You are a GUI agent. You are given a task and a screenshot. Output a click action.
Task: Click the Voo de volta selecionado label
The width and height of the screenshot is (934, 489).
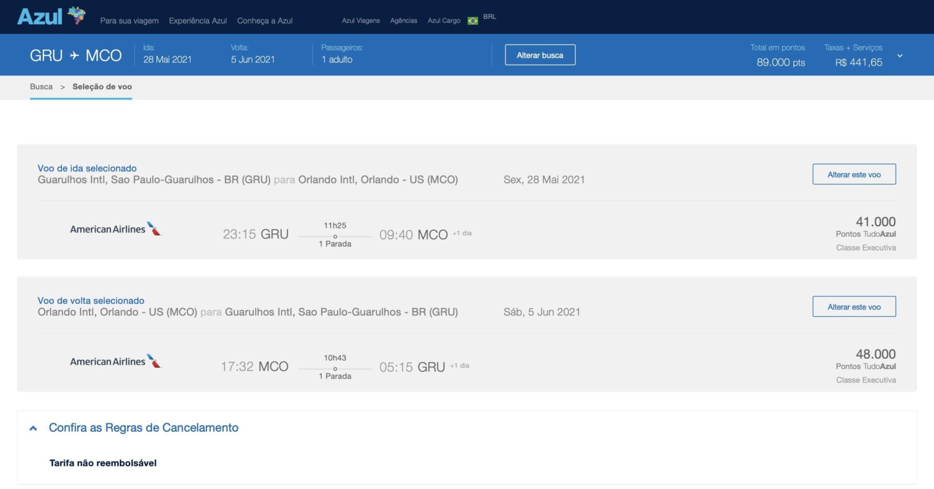pyautogui.click(x=91, y=300)
